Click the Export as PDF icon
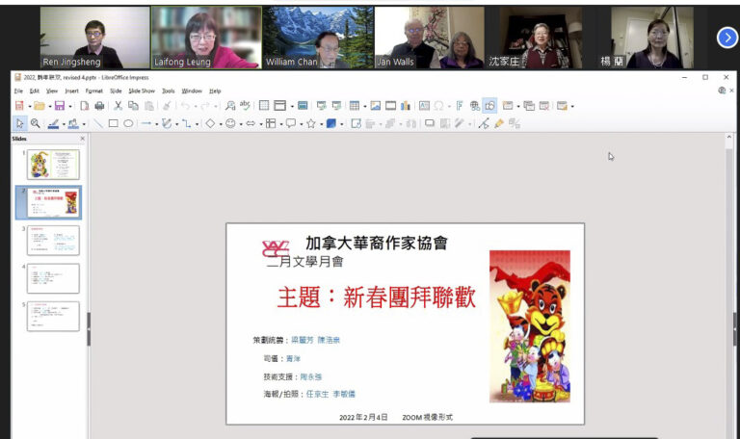Image resolution: width=740 pixels, height=439 pixels. 85,106
